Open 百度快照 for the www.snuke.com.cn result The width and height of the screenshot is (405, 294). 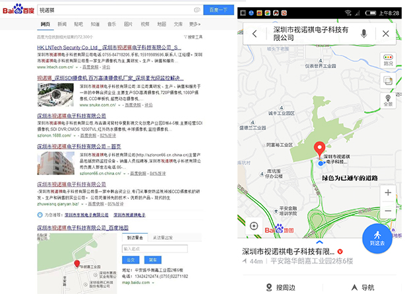[x=133, y=105]
